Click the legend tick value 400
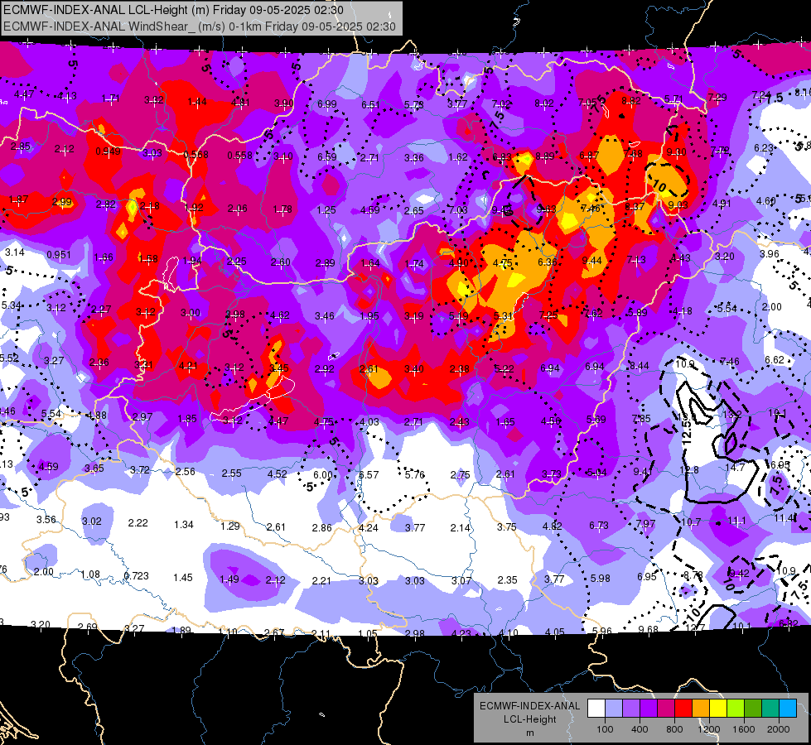This screenshot has width=811, height=745. [x=640, y=729]
